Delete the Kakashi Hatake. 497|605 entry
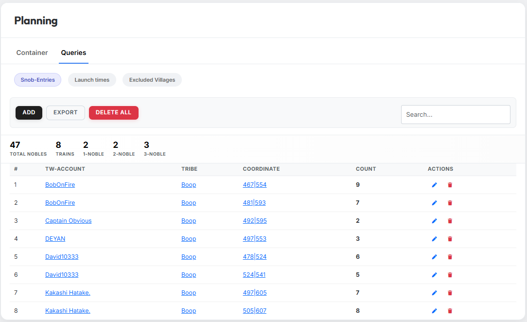The height and width of the screenshot is (322, 527). [450, 293]
